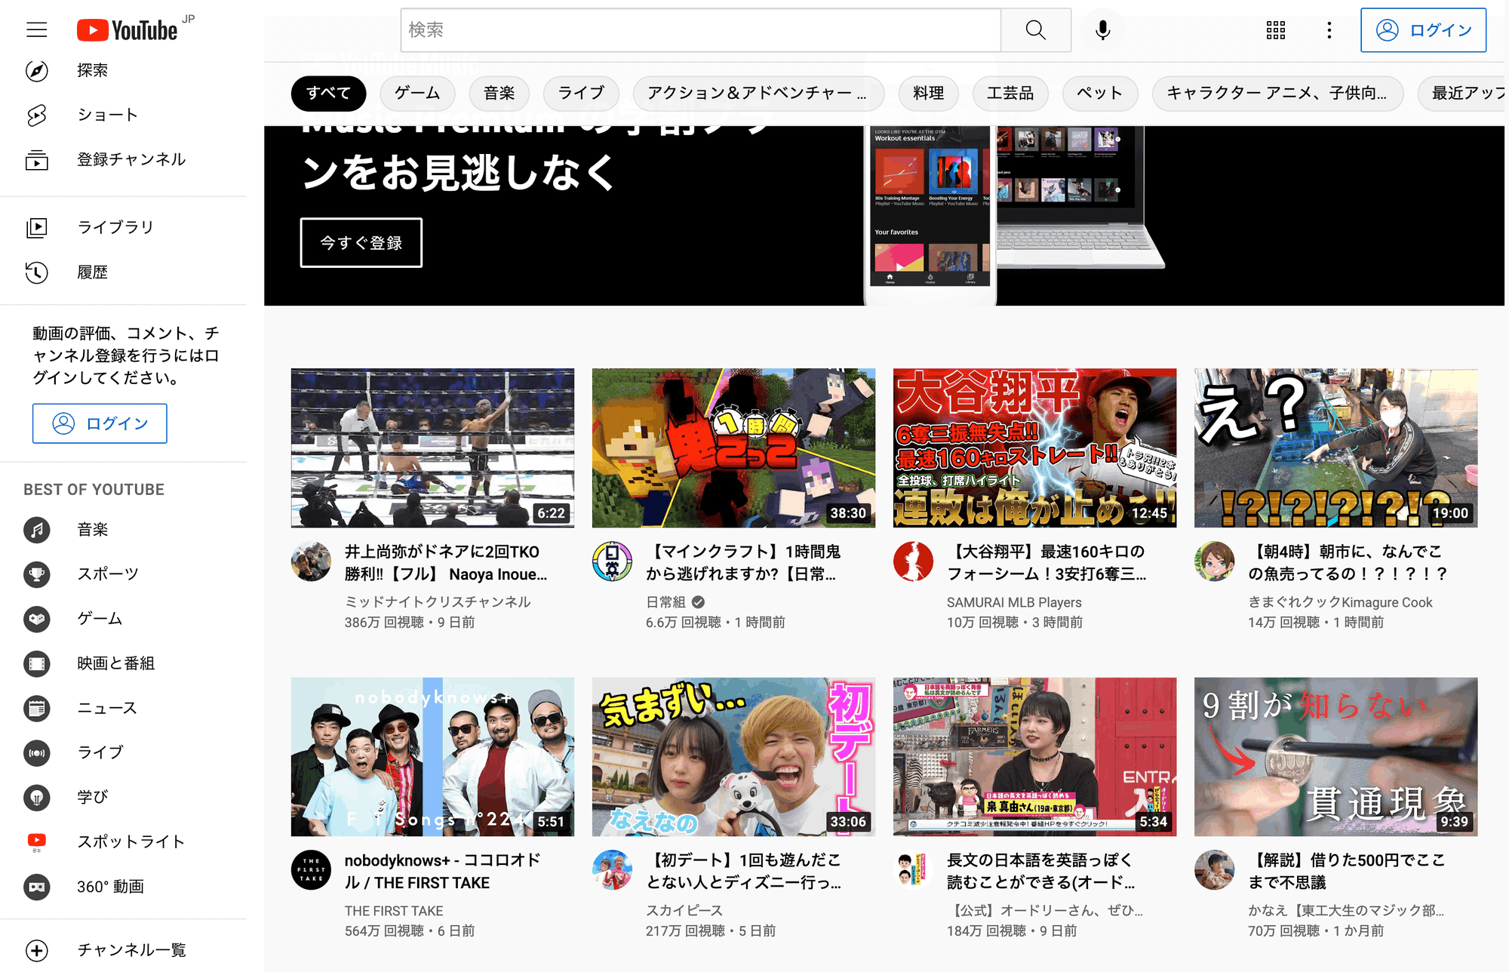Click the YouTube logo
Screen dimensions: 1509x972
(x=128, y=30)
